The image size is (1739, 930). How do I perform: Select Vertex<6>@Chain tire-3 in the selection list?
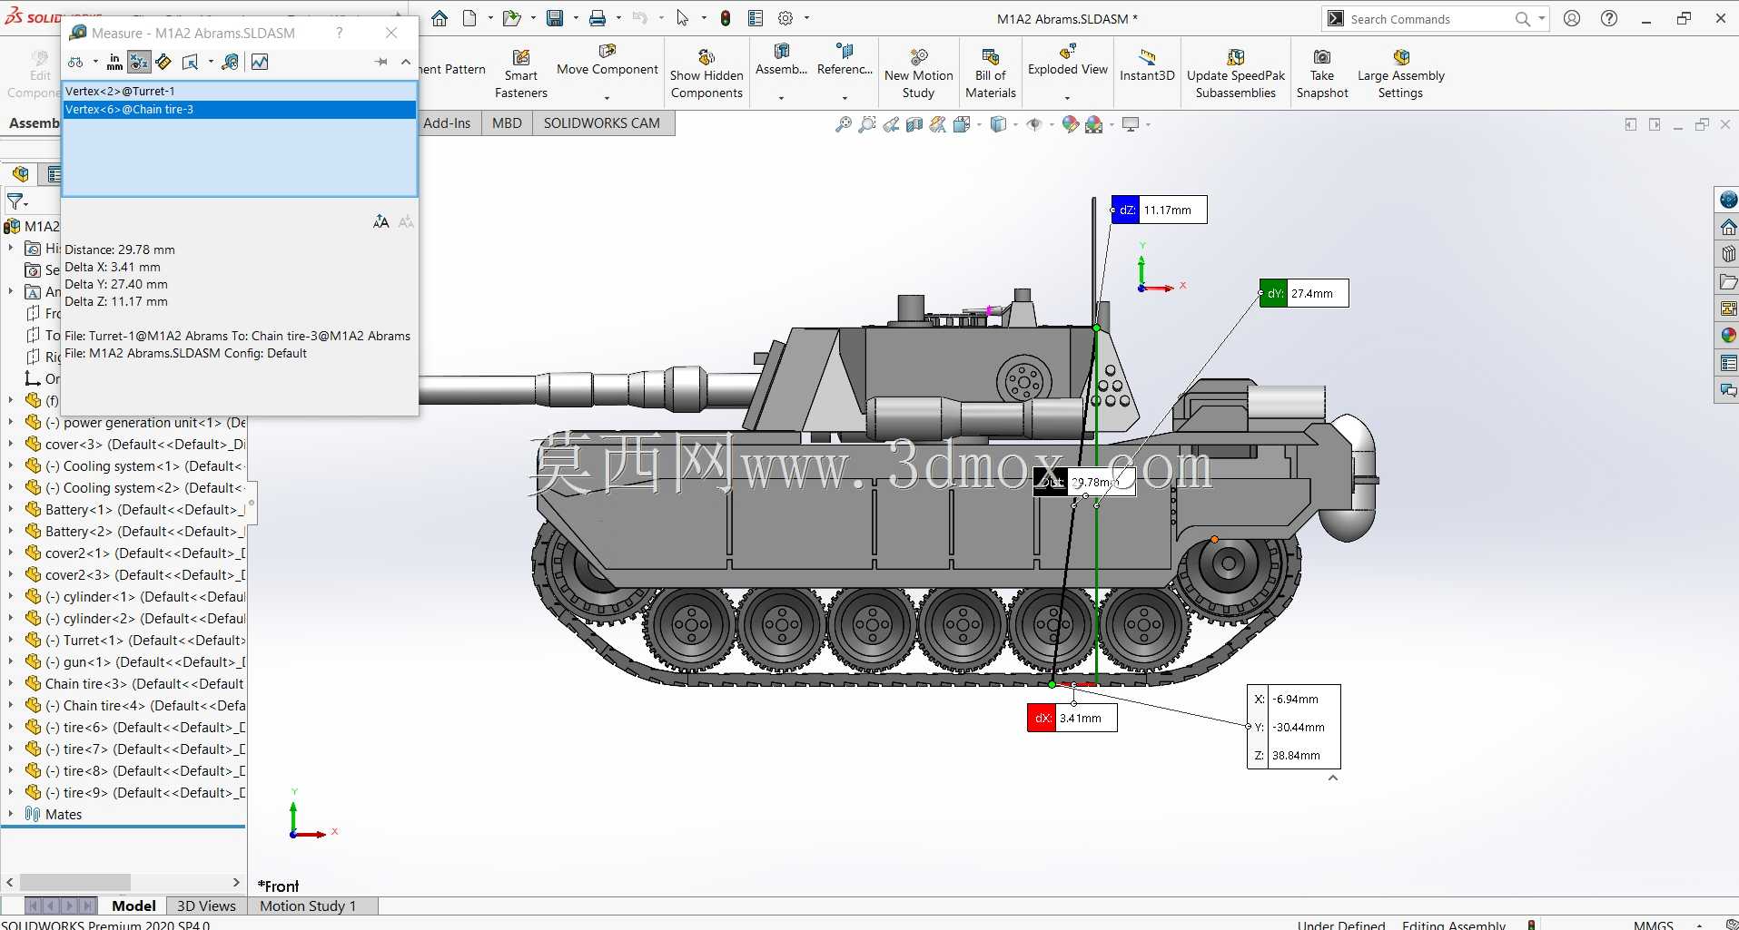(240, 109)
